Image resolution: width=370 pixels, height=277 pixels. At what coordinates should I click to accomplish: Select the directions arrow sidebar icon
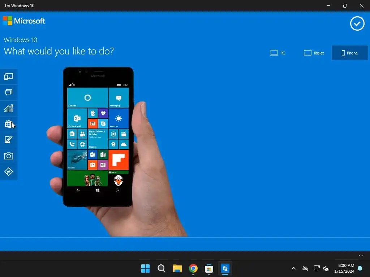(9, 172)
